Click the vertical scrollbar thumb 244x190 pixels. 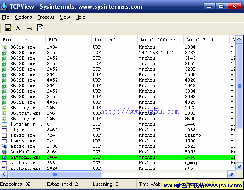click(x=239, y=86)
